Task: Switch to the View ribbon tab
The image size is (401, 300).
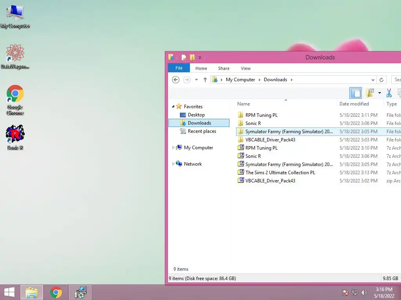Action: tap(246, 68)
